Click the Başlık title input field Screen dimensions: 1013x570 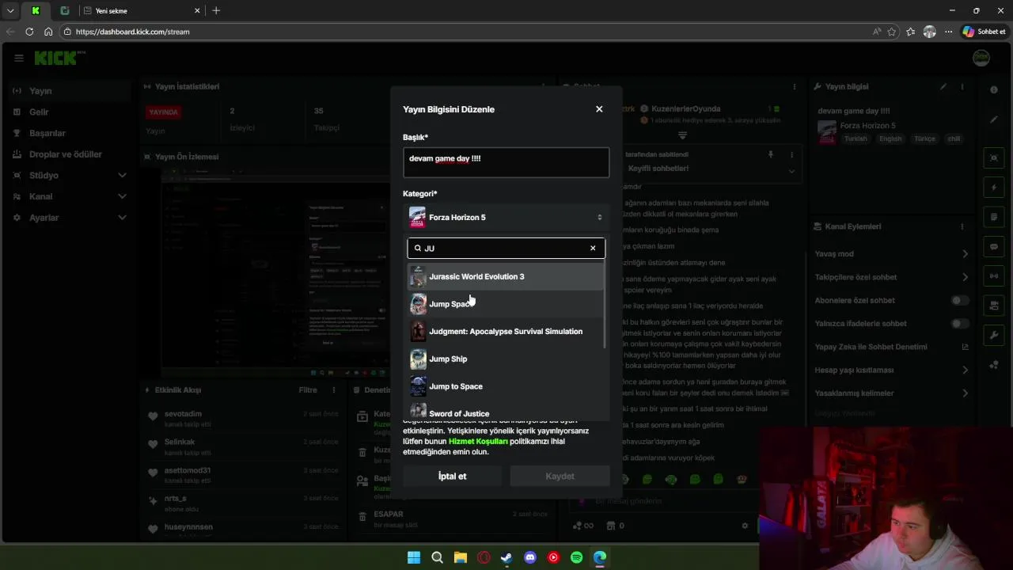506,162
